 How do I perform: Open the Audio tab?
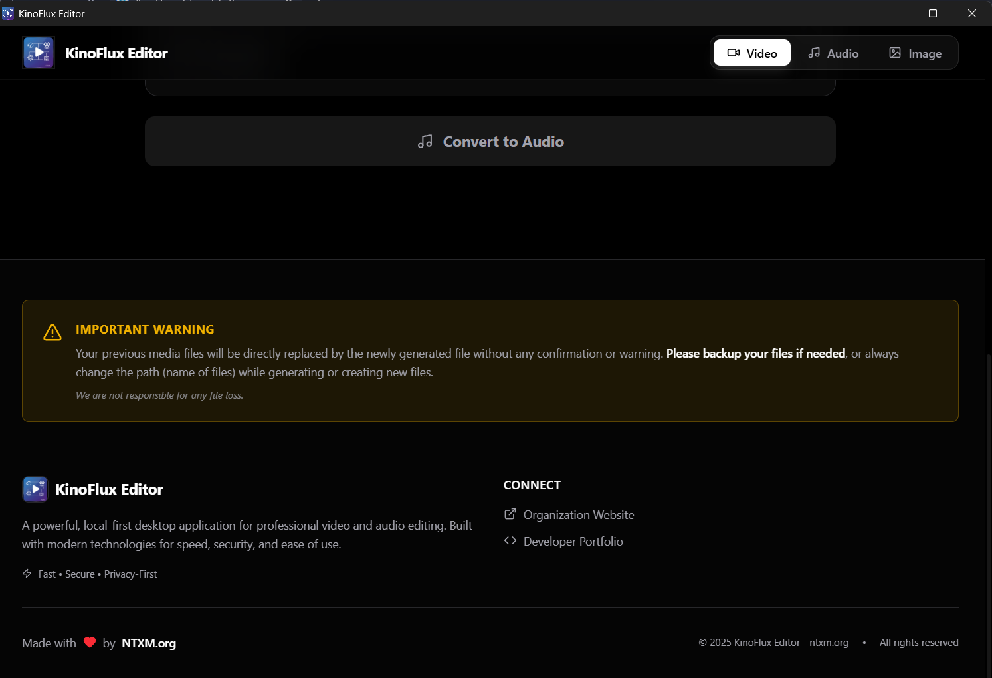pyautogui.click(x=833, y=53)
